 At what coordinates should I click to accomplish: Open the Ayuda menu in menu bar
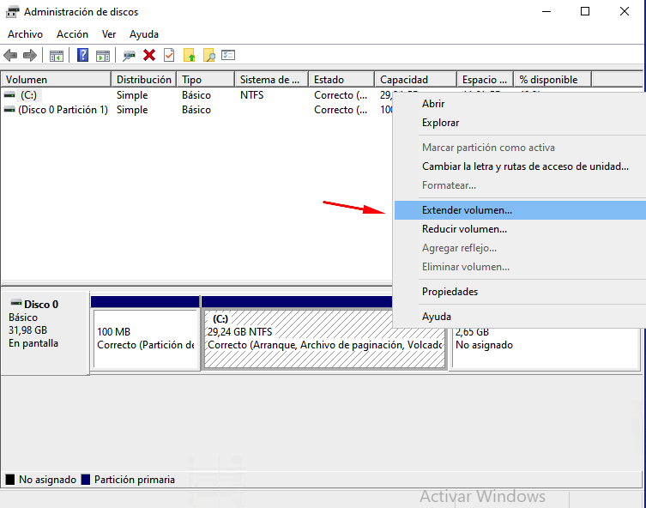[144, 34]
